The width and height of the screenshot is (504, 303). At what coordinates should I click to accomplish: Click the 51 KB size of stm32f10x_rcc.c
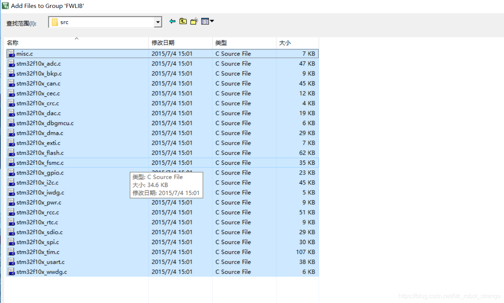click(x=307, y=212)
